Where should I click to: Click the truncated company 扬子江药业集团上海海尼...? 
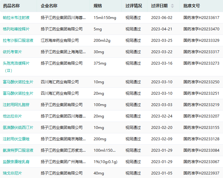pyautogui.click(x=63, y=52)
